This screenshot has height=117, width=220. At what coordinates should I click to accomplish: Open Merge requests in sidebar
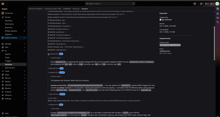(x=11, y=31)
